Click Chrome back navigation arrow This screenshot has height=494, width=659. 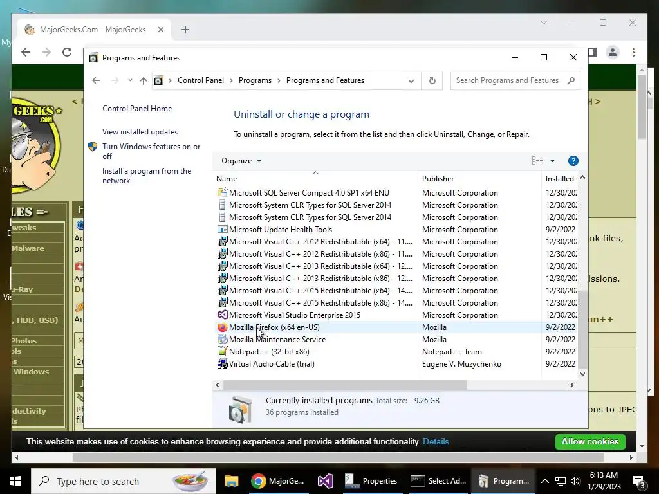point(26,52)
